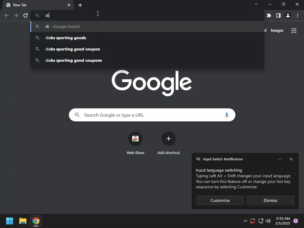Image resolution: width=304 pixels, height=228 pixels.
Task: Click the Add shortcut button
Action: 169,143
